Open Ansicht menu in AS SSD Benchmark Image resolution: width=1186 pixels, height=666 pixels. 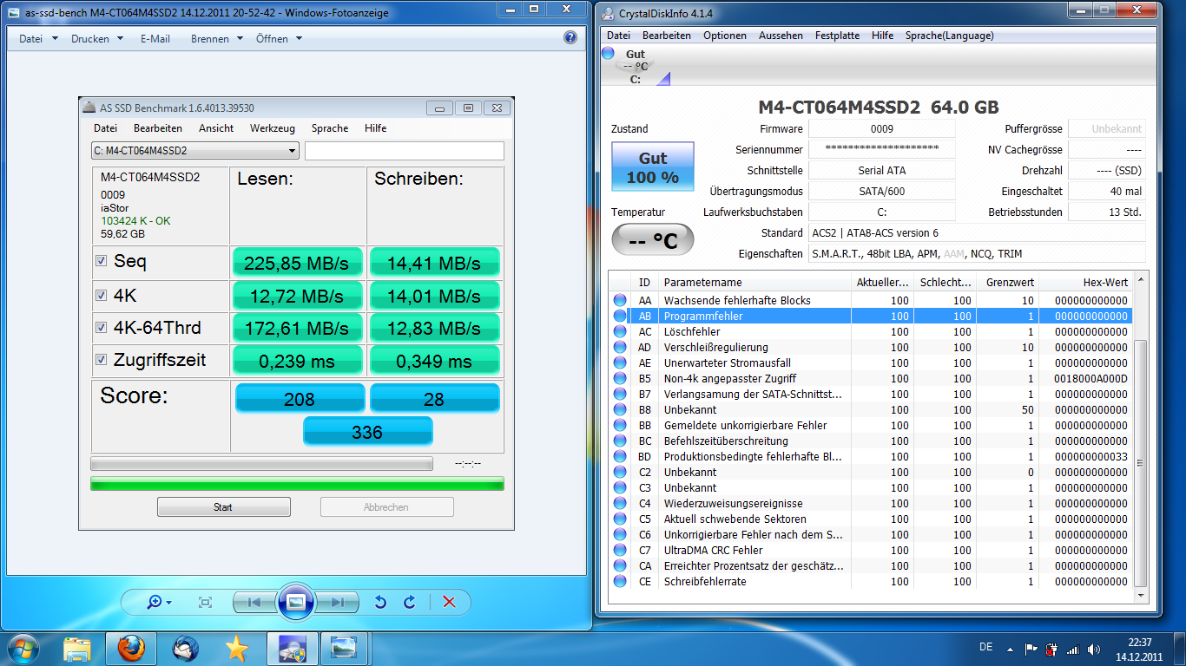pos(216,128)
